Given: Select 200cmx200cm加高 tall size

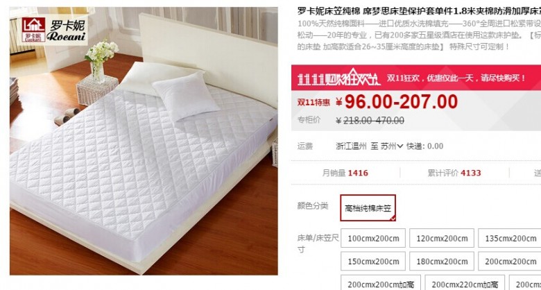Looking at the screenshot, I should (x=381, y=283).
